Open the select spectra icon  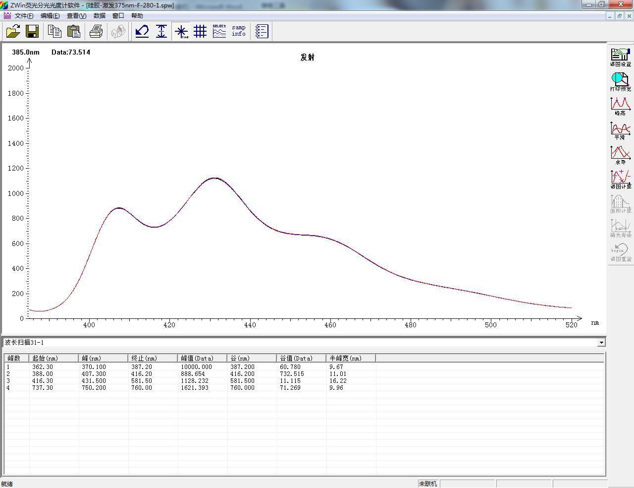(x=219, y=31)
